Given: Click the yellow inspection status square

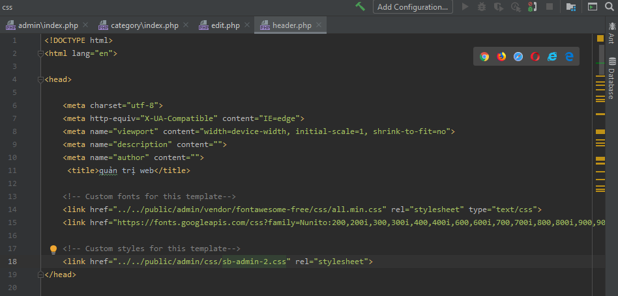Looking at the screenshot, I should (601, 39).
